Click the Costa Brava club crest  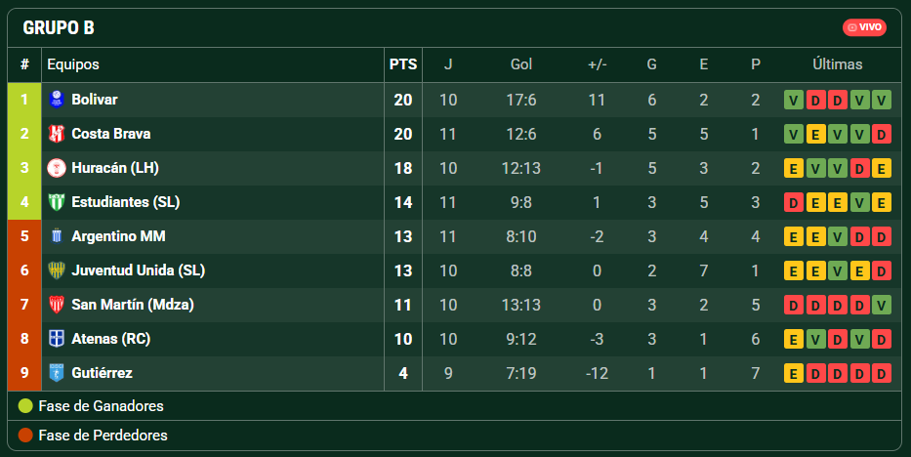(x=57, y=134)
